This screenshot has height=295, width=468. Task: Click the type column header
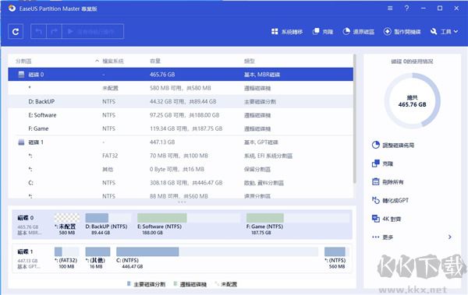click(x=250, y=61)
